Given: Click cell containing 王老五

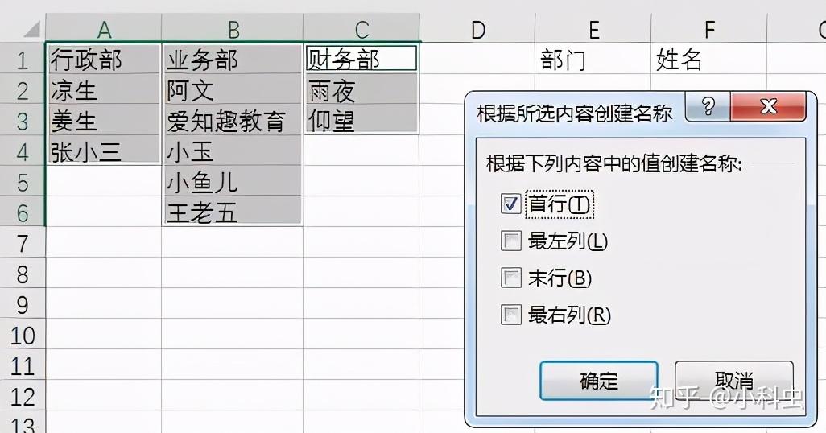Looking at the screenshot, I should click(233, 211).
